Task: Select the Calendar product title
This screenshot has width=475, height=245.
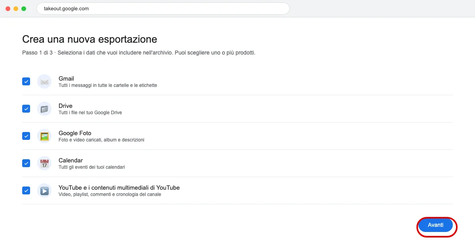Action: [70, 160]
